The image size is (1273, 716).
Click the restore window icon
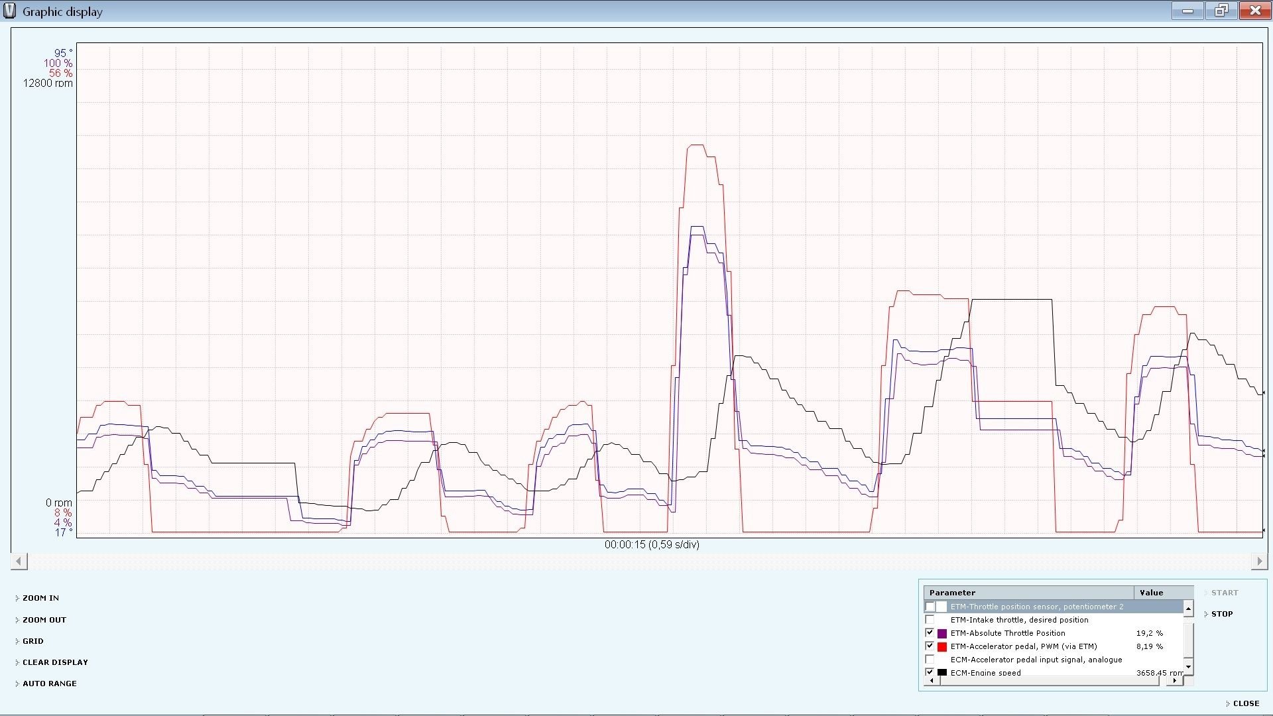[1221, 11]
